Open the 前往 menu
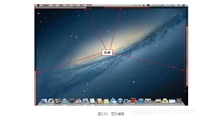 75,5
